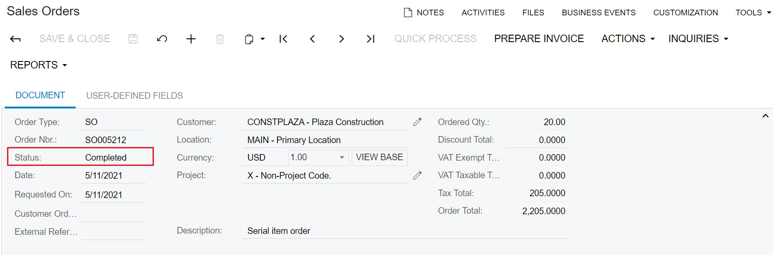Open the Inquiries dropdown menu
773x255 pixels.
point(698,39)
